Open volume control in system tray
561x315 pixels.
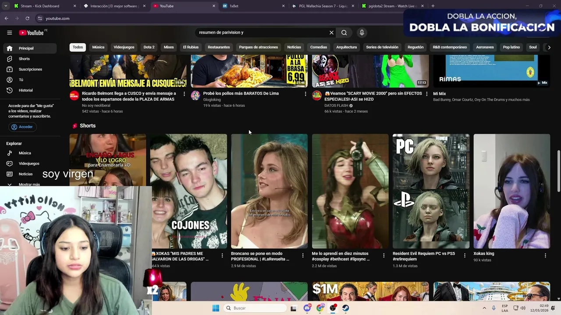[523, 308]
